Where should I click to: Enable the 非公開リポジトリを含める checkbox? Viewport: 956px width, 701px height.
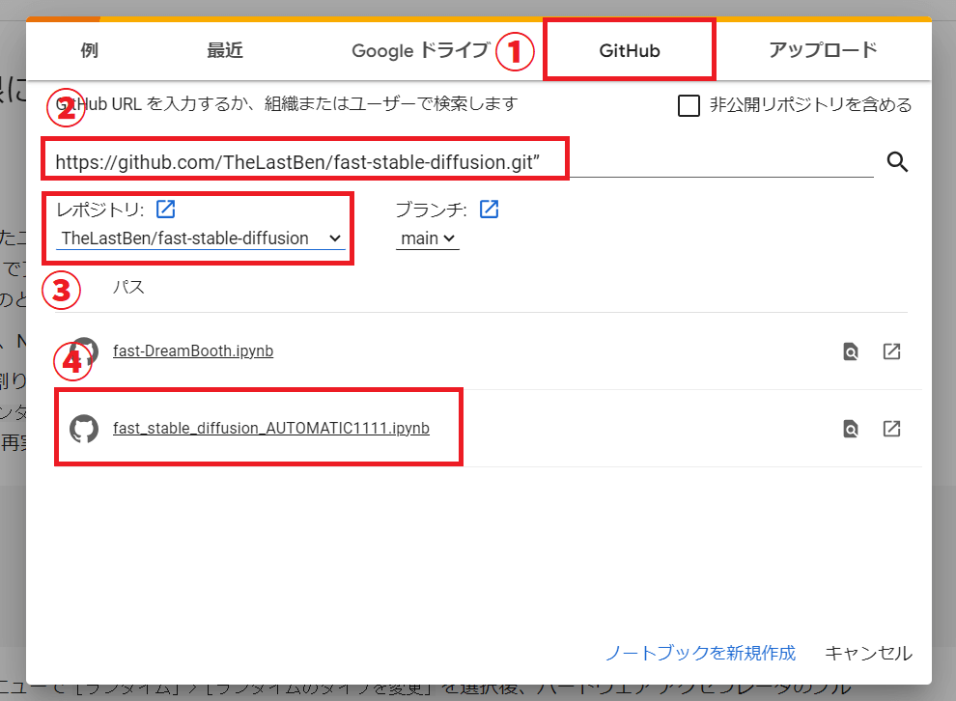(689, 106)
